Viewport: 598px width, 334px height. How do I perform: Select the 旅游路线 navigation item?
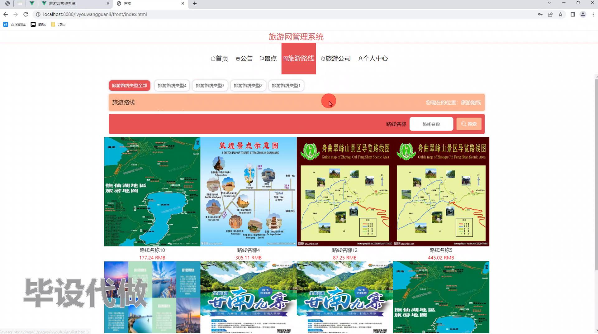299,59
